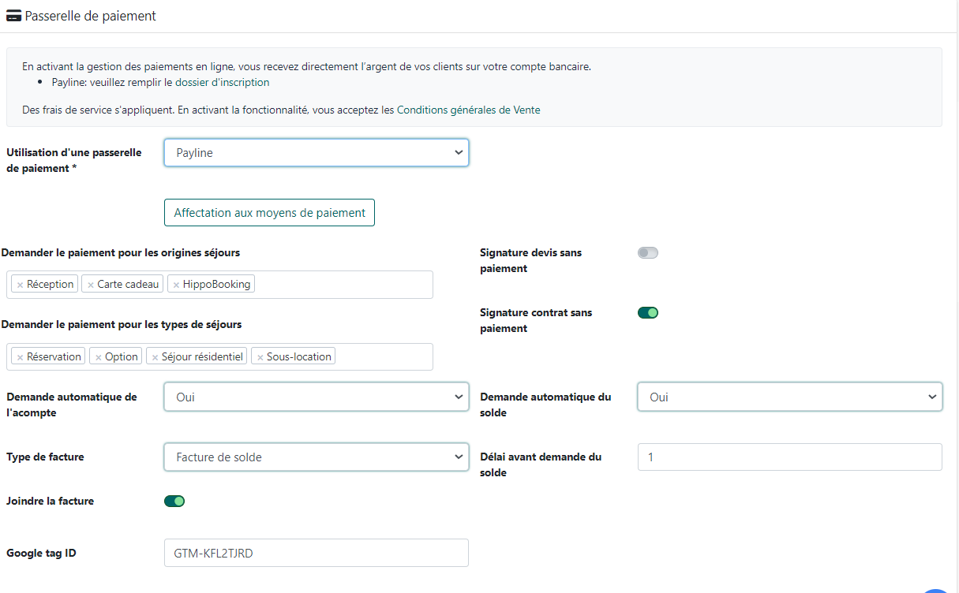This screenshot has height=593, width=959.
Task: Expand Demande automatique de l'acompte dropdown
Action: click(316, 397)
